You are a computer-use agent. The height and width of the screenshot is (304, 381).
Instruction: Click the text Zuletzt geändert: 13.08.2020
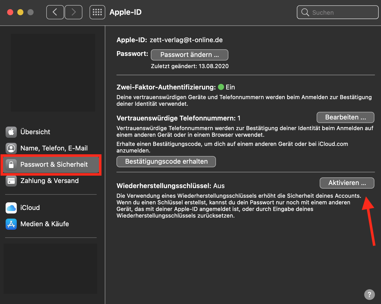(x=190, y=66)
